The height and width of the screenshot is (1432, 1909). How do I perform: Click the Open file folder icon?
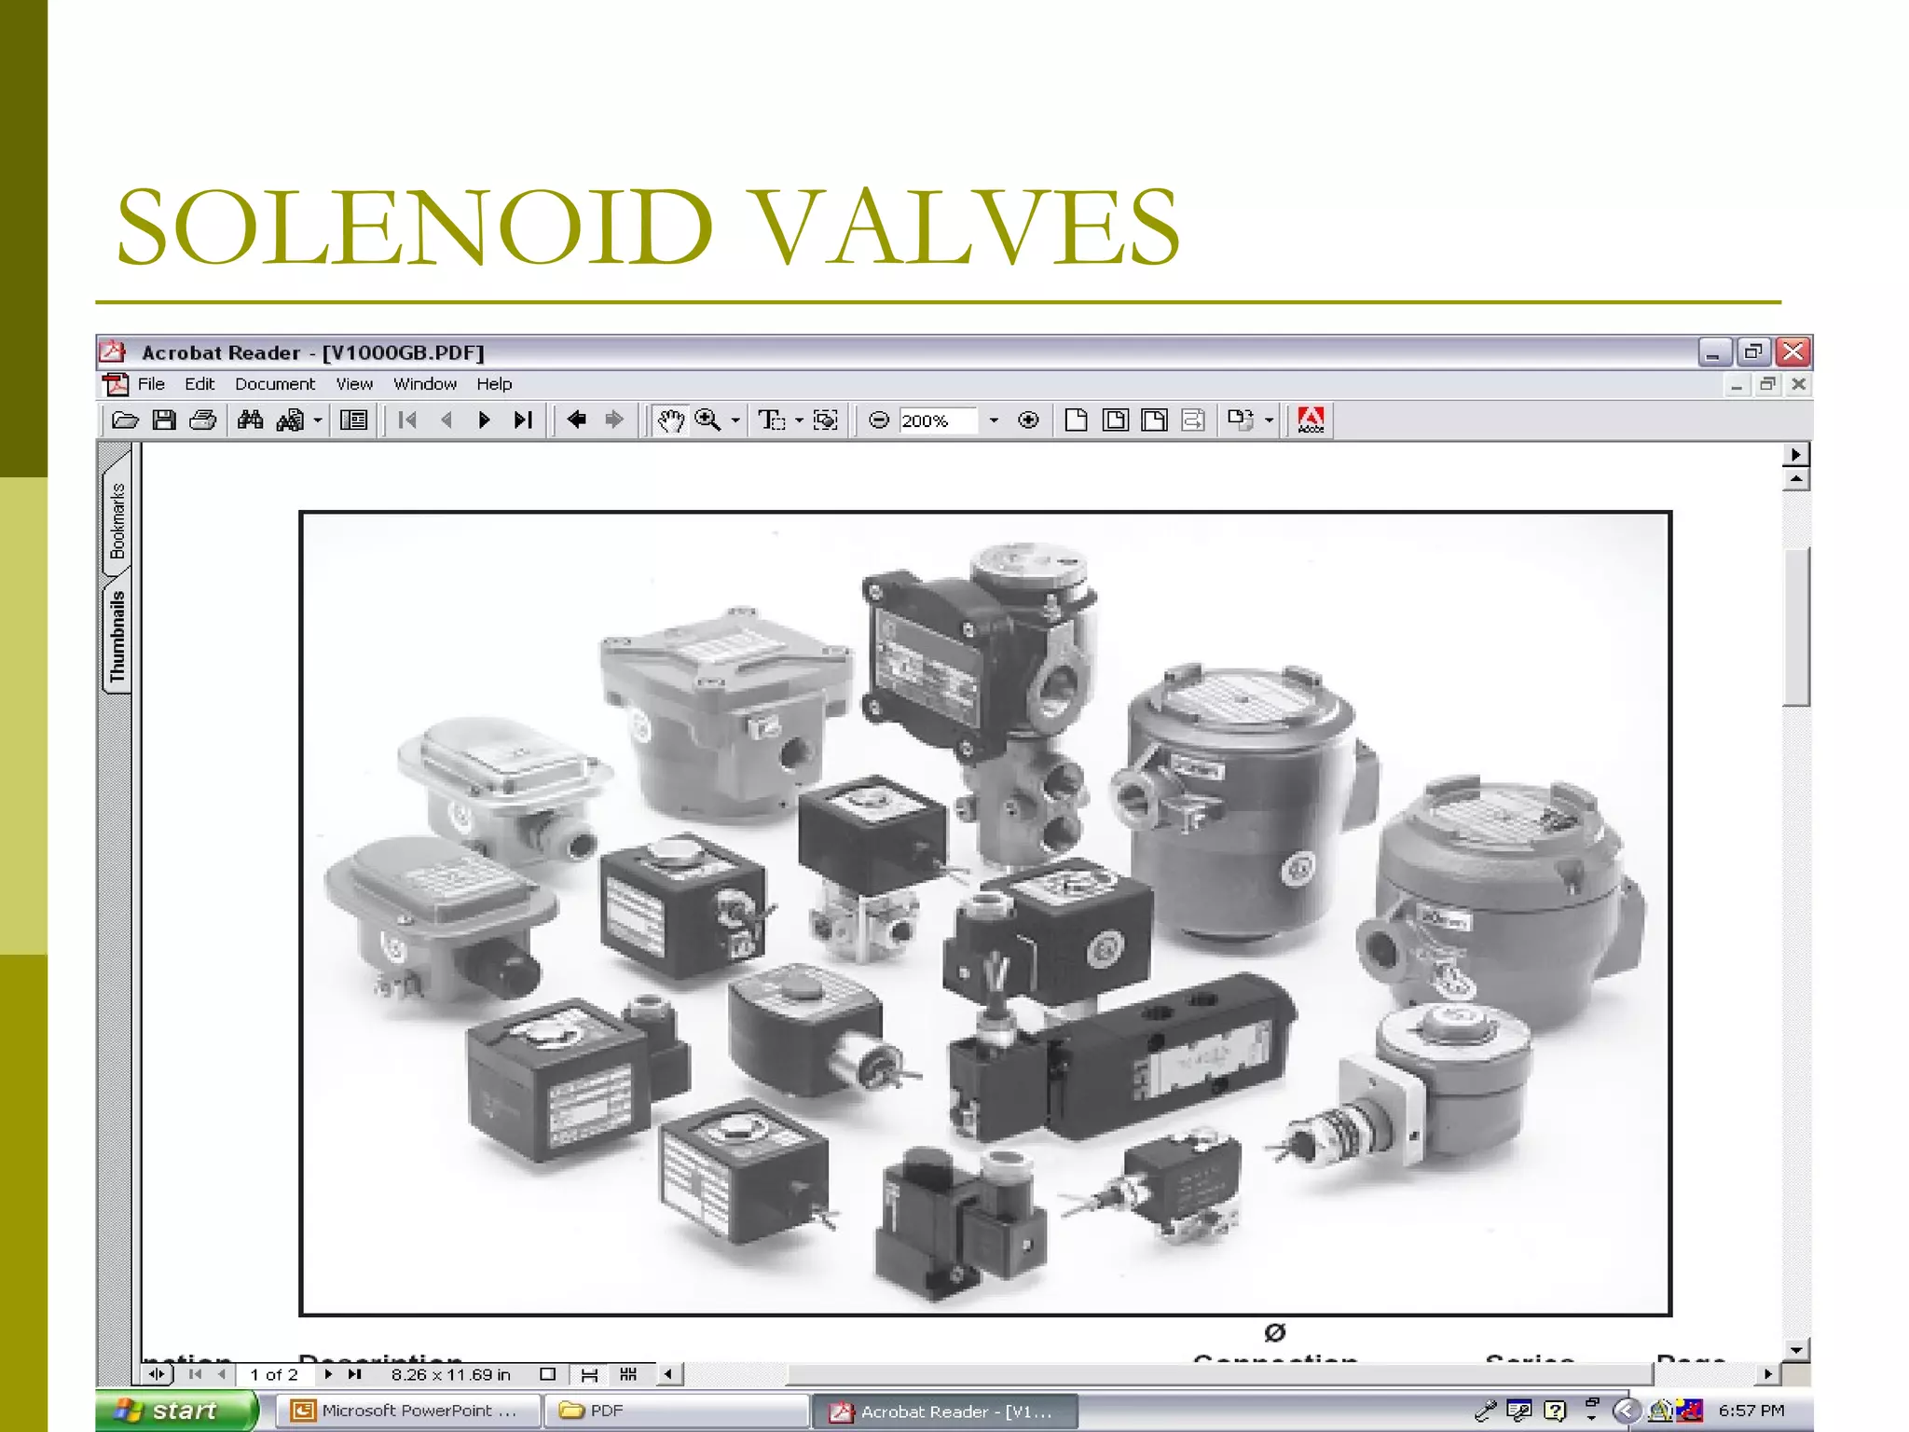[x=125, y=420]
